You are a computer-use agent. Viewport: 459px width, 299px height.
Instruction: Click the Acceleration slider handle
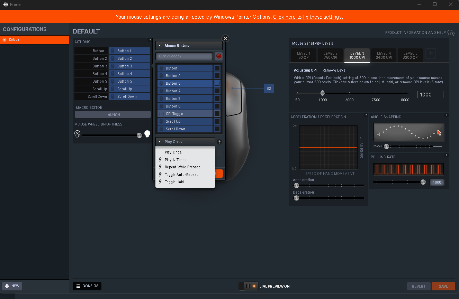point(296,185)
